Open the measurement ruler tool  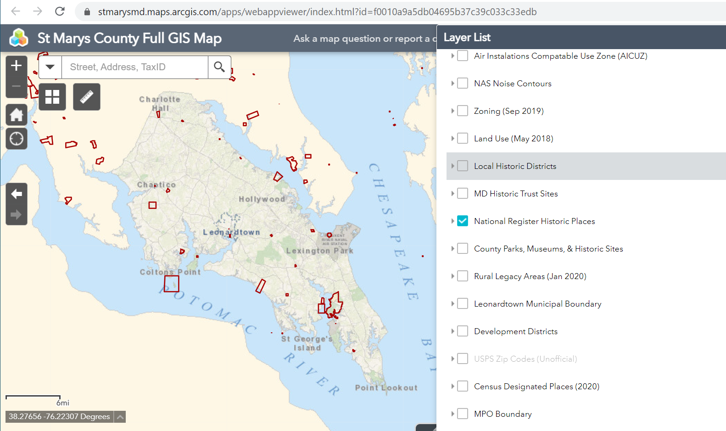(x=87, y=97)
